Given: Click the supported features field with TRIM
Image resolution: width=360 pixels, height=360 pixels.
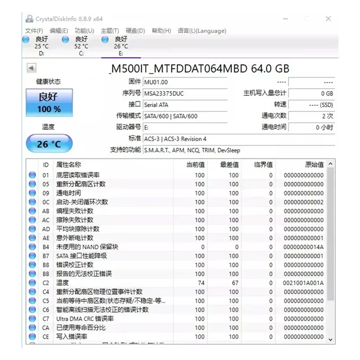Looking at the screenshot, I should pos(239,150).
